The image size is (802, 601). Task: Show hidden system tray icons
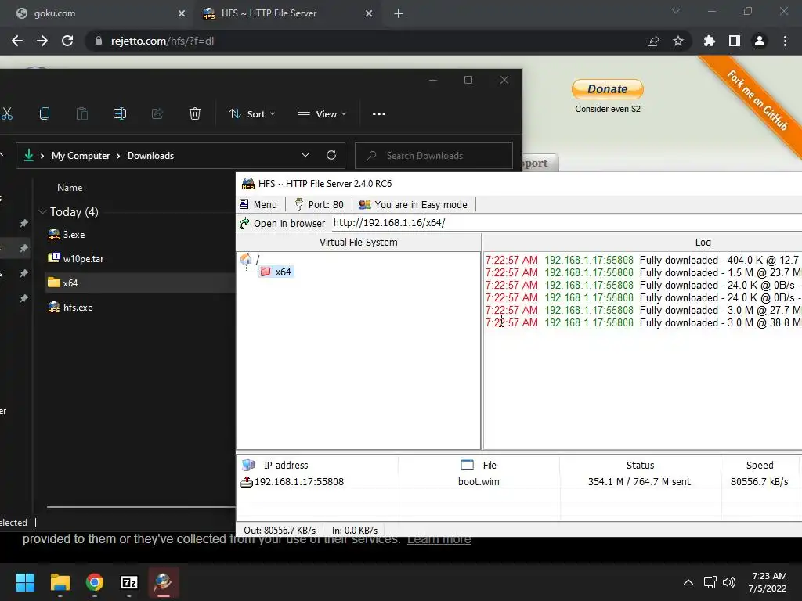pos(688,582)
